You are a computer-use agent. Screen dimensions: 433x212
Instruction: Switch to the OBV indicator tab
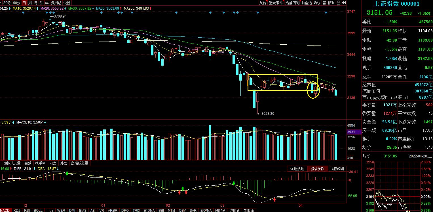tap(182, 210)
